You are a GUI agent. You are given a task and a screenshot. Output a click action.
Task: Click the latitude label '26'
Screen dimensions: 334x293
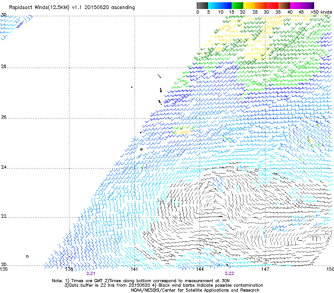click(4, 117)
